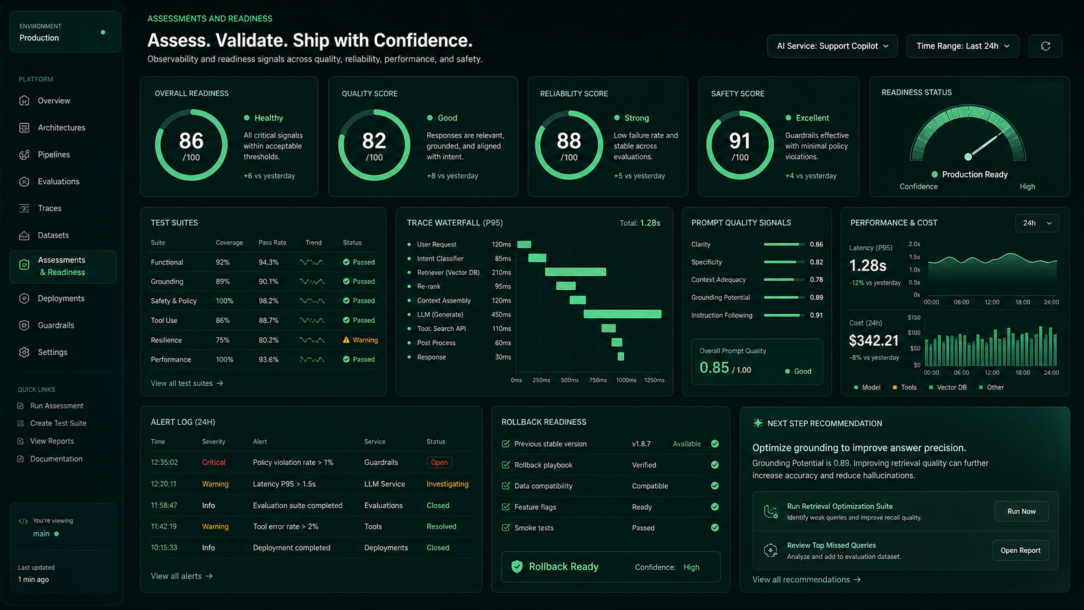Click the Resilience warning triangle icon
The height and width of the screenshot is (610, 1084).
pos(346,340)
